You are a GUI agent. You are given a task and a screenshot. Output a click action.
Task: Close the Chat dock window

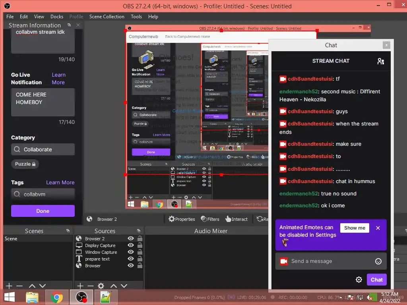[x=386, y=45]
